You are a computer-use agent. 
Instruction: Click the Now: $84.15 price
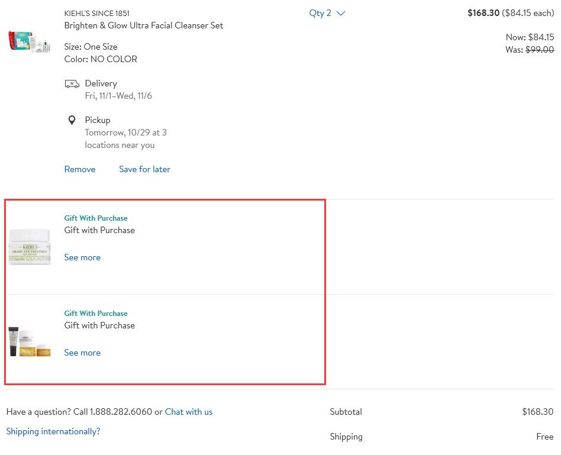tap(530, 37)
